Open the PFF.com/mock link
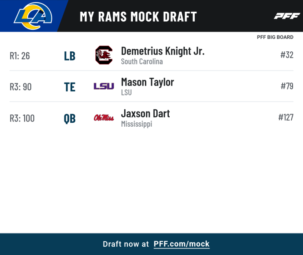303x255 pixels. point(181,244)
